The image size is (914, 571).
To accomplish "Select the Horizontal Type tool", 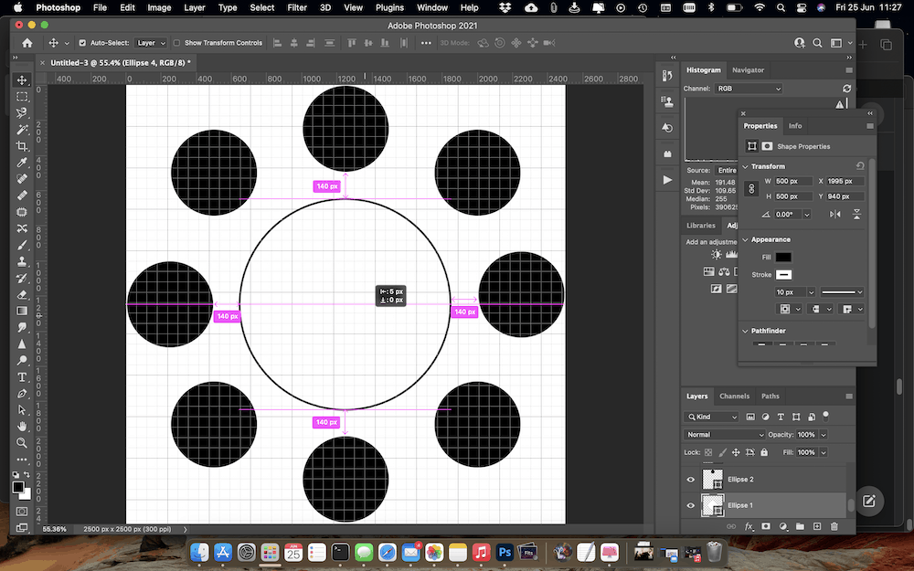I will 22,377.
